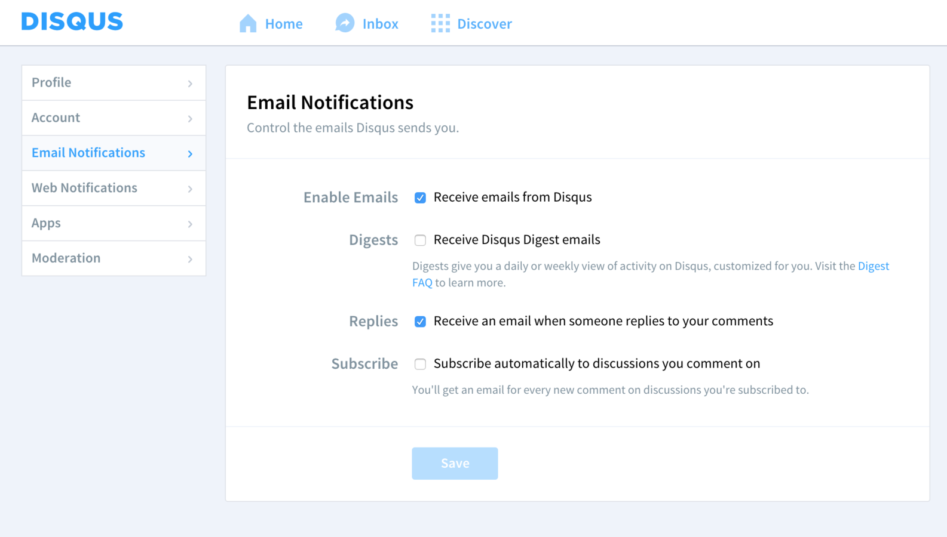Select Web Notifications sidebar item
Viewport: 947px width, 537px height.
click(114, 189)
